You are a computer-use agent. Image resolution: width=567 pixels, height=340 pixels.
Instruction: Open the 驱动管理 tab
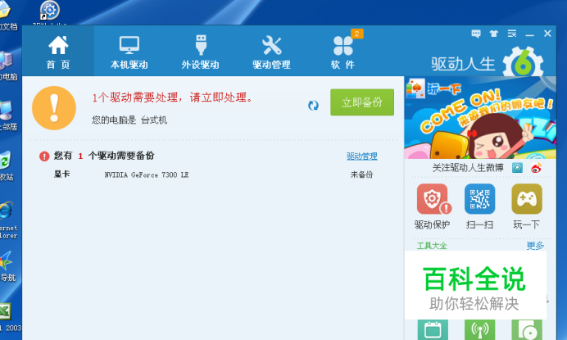coord(271,52)
